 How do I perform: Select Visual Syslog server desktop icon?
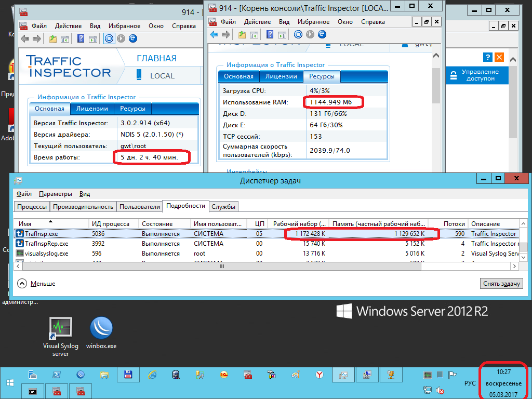point(60,337)
